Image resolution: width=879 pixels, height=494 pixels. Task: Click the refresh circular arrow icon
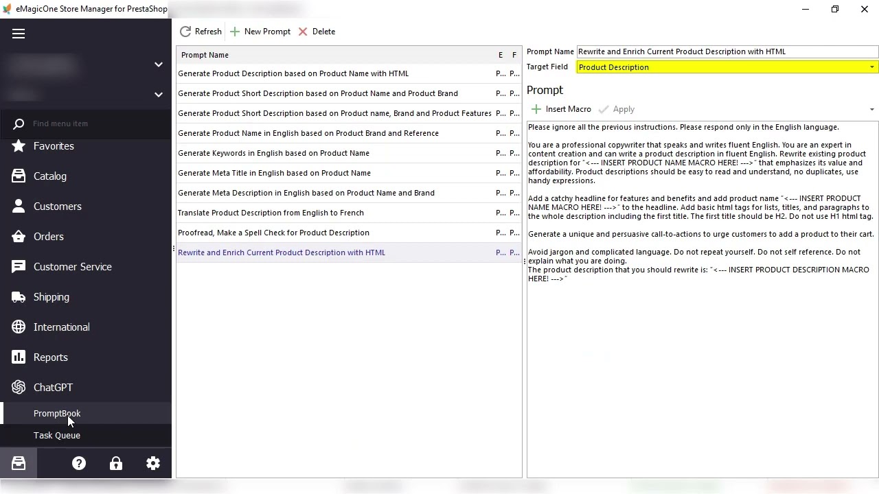(x=185, y=32)
